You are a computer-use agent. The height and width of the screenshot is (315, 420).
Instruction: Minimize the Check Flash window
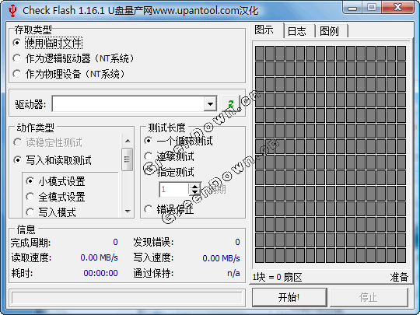coord(352,8)
